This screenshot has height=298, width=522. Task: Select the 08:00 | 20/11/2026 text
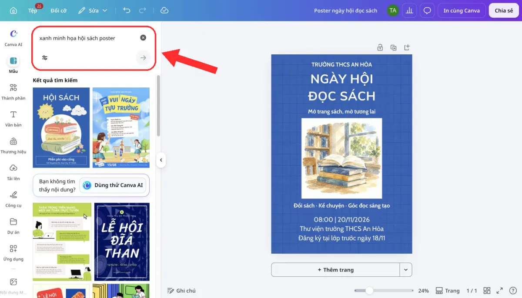tap(341, 220)
